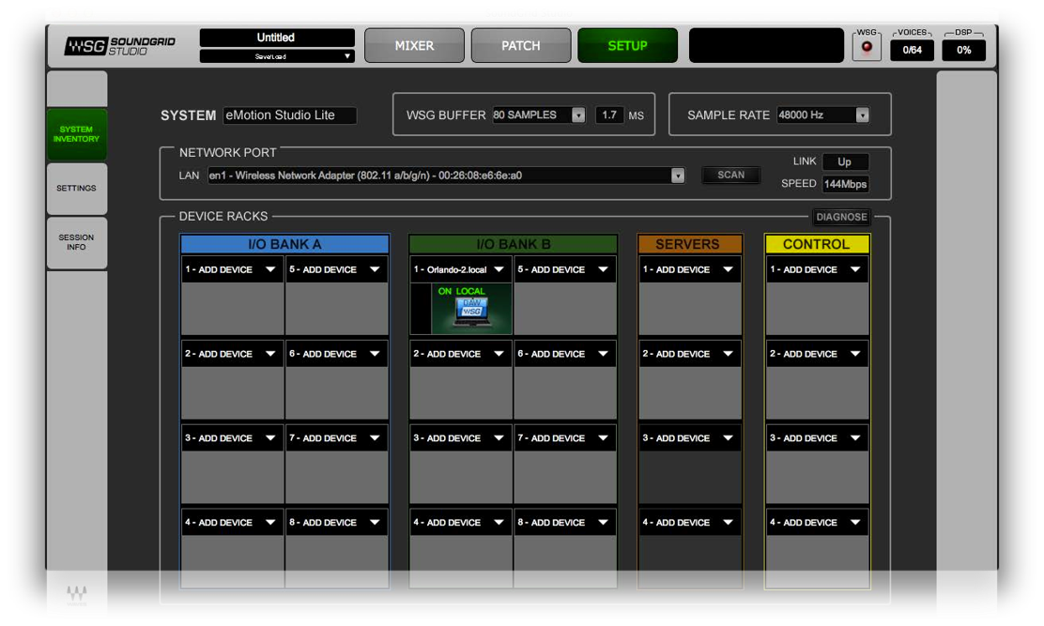Open the Settings page in sidebar
Screen dimensions: 1044x626
[77, 189]
